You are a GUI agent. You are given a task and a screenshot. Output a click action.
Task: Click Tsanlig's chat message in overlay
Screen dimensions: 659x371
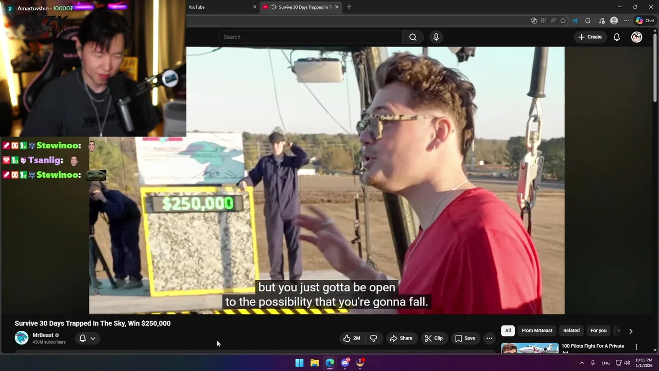(x=40, y=161)
